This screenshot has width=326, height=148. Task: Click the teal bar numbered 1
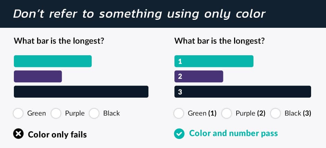[214, 61]
